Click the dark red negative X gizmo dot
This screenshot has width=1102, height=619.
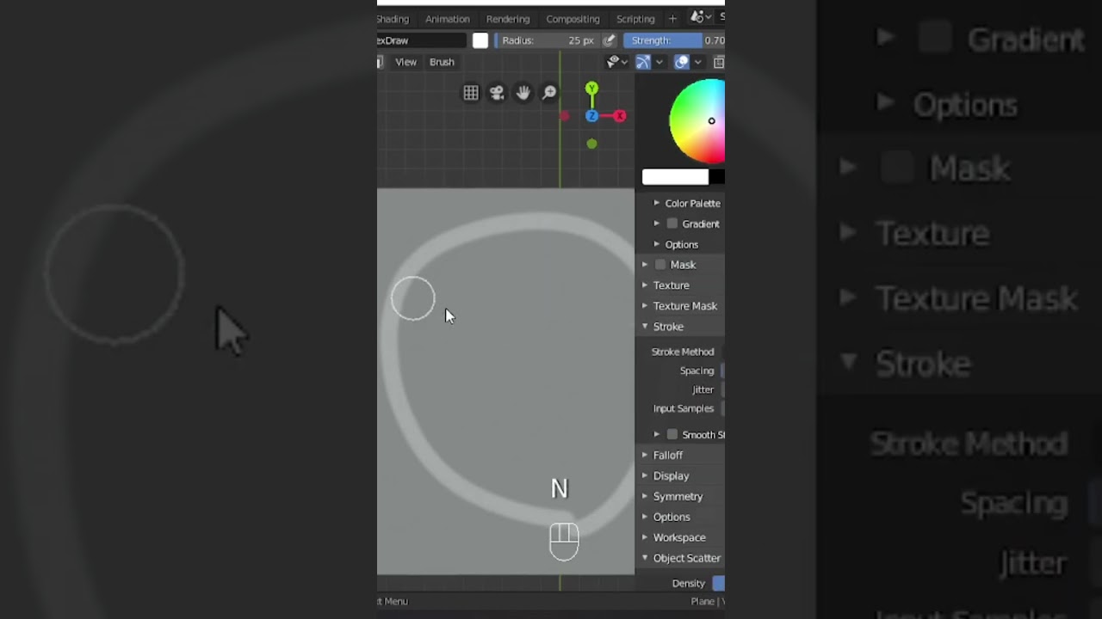(565, 116)
